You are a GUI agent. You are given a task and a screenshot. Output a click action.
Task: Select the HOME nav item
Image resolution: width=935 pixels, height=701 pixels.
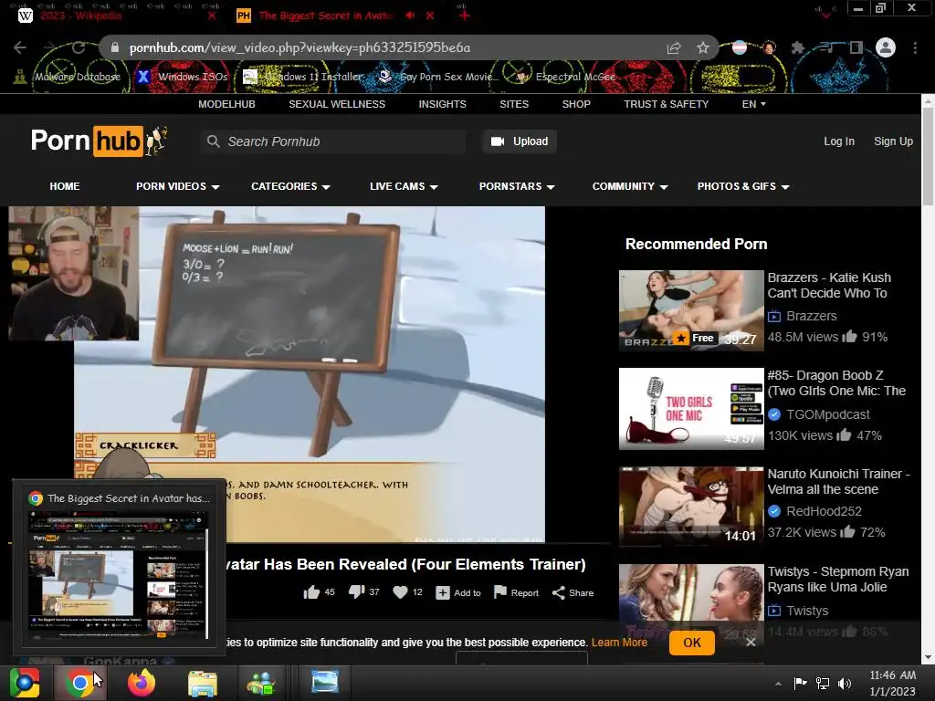[65, 186]
